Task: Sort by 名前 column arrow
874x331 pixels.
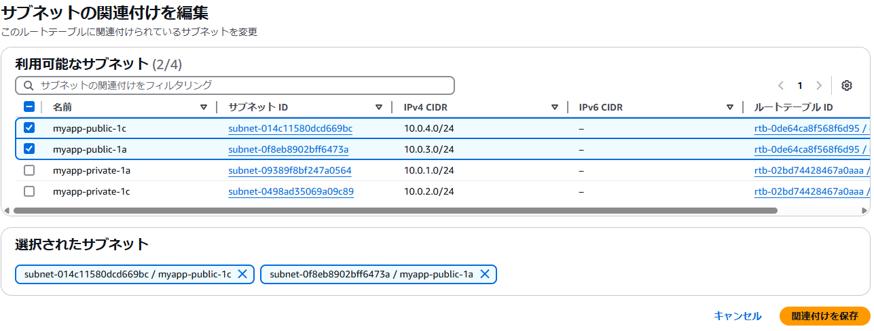Action: [204, 107]
